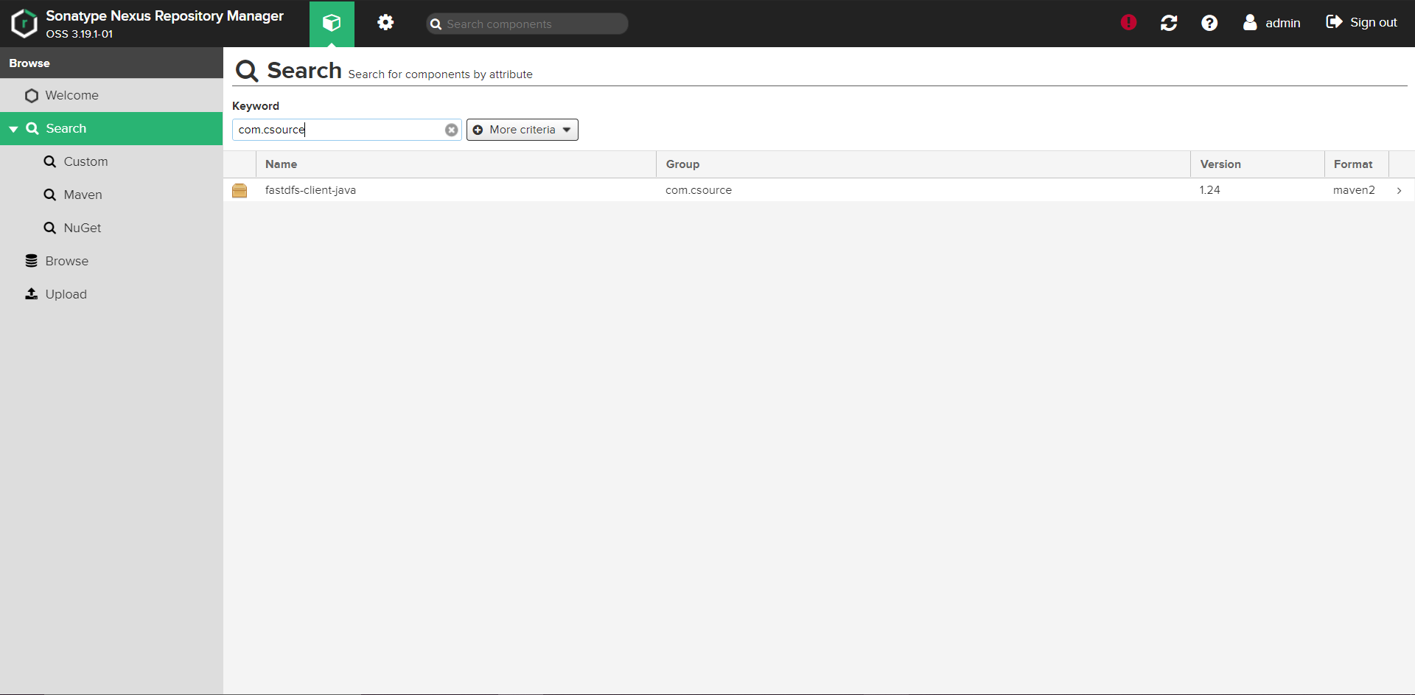
Task: Open Maven search
Action: click(x=111, y=195)
